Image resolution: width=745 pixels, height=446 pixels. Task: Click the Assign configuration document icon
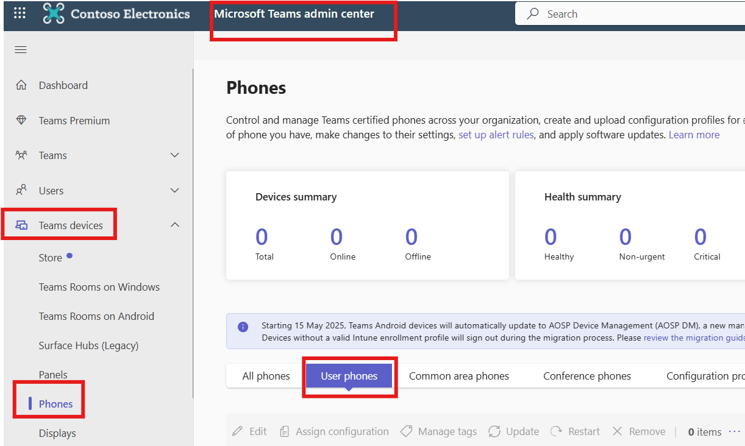(x=284, y=431)
